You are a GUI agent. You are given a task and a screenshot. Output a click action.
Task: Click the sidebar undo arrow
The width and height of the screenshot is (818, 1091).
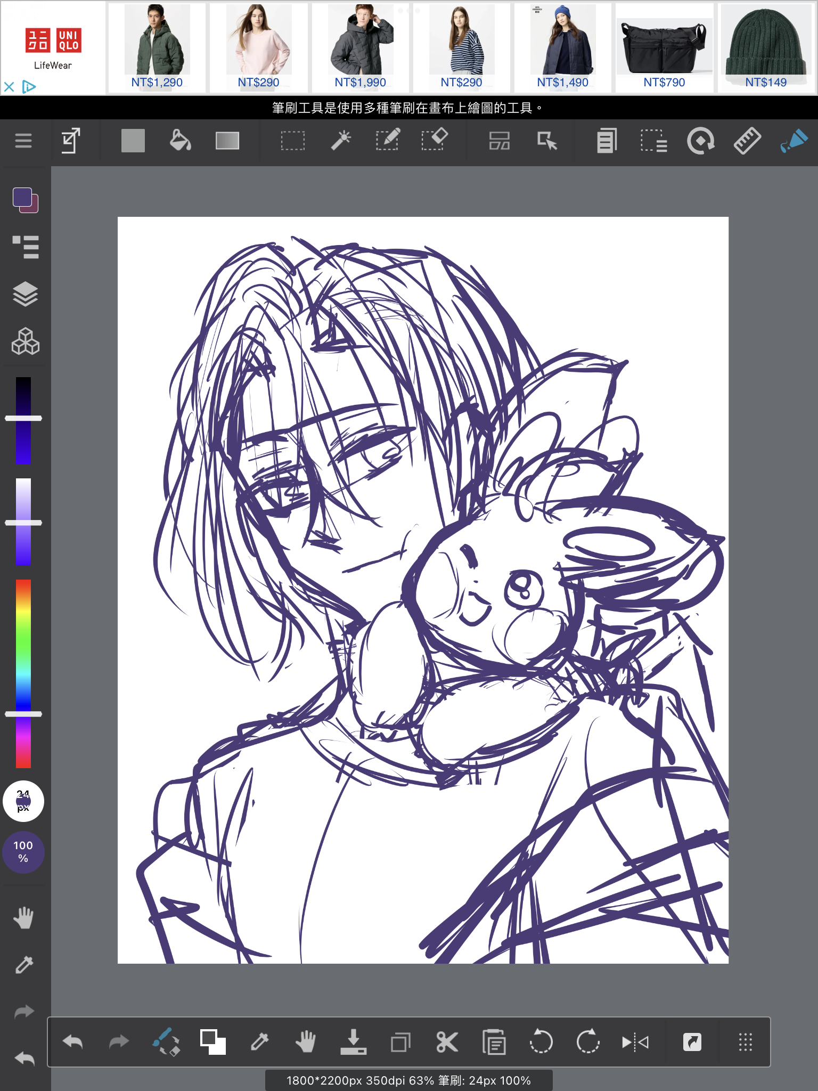click(24, 1059)
